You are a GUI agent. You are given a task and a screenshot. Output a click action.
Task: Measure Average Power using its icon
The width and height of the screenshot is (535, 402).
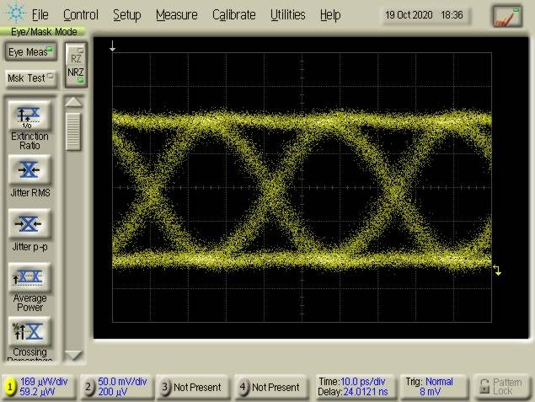29,277
